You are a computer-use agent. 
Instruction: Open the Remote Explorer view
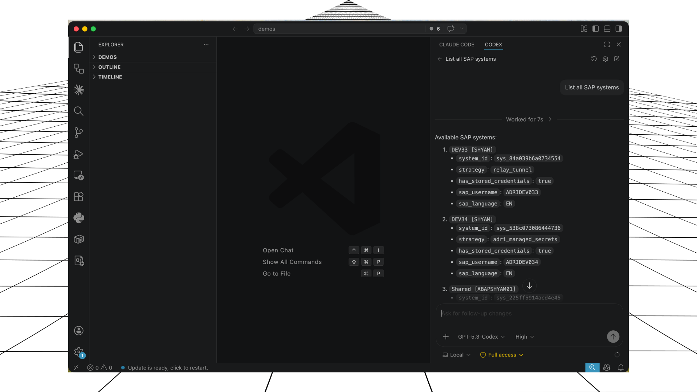coord(78,175)
